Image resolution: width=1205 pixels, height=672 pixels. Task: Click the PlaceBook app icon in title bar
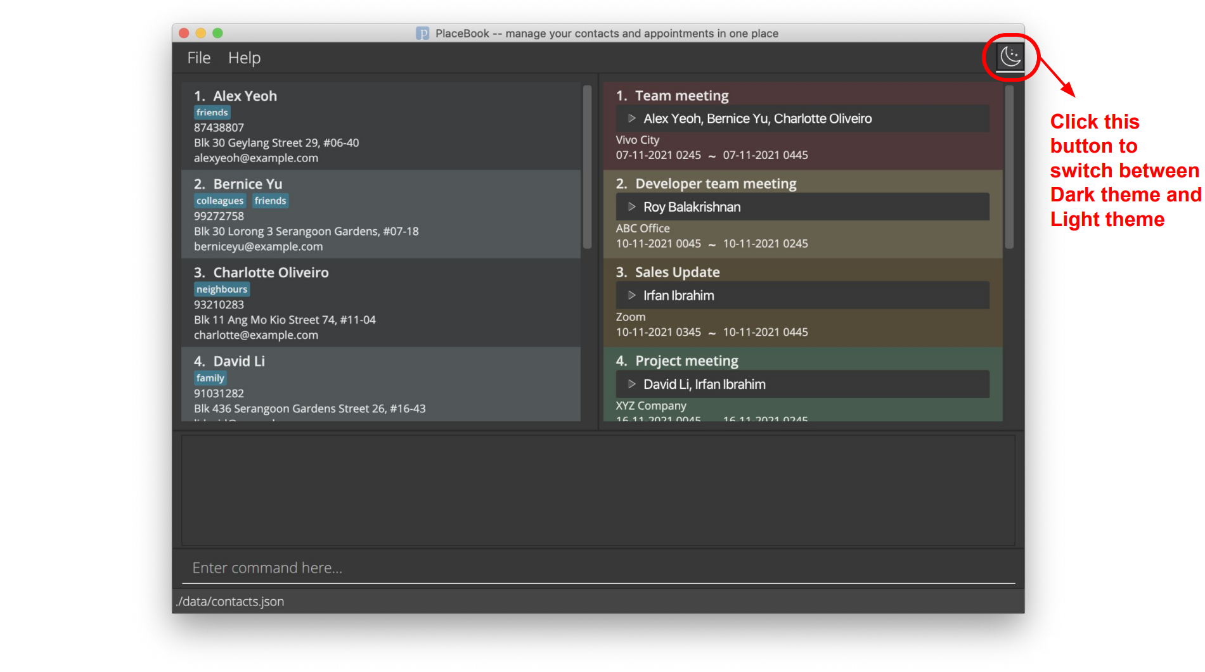(422, 34)
